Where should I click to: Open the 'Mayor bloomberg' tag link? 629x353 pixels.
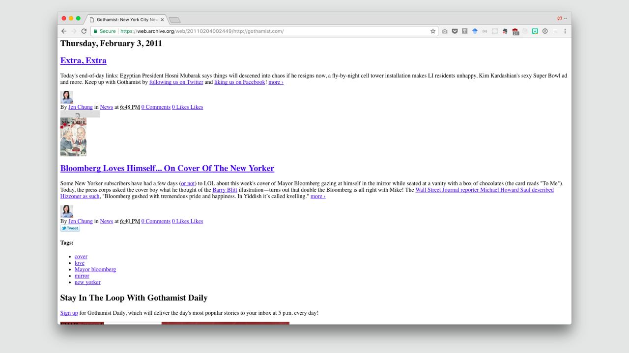pyautogui.click(x=95, y=269)
